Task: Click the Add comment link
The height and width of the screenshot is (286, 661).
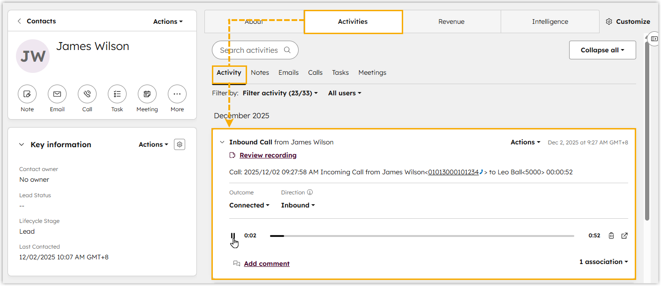Action: point(267,264)
